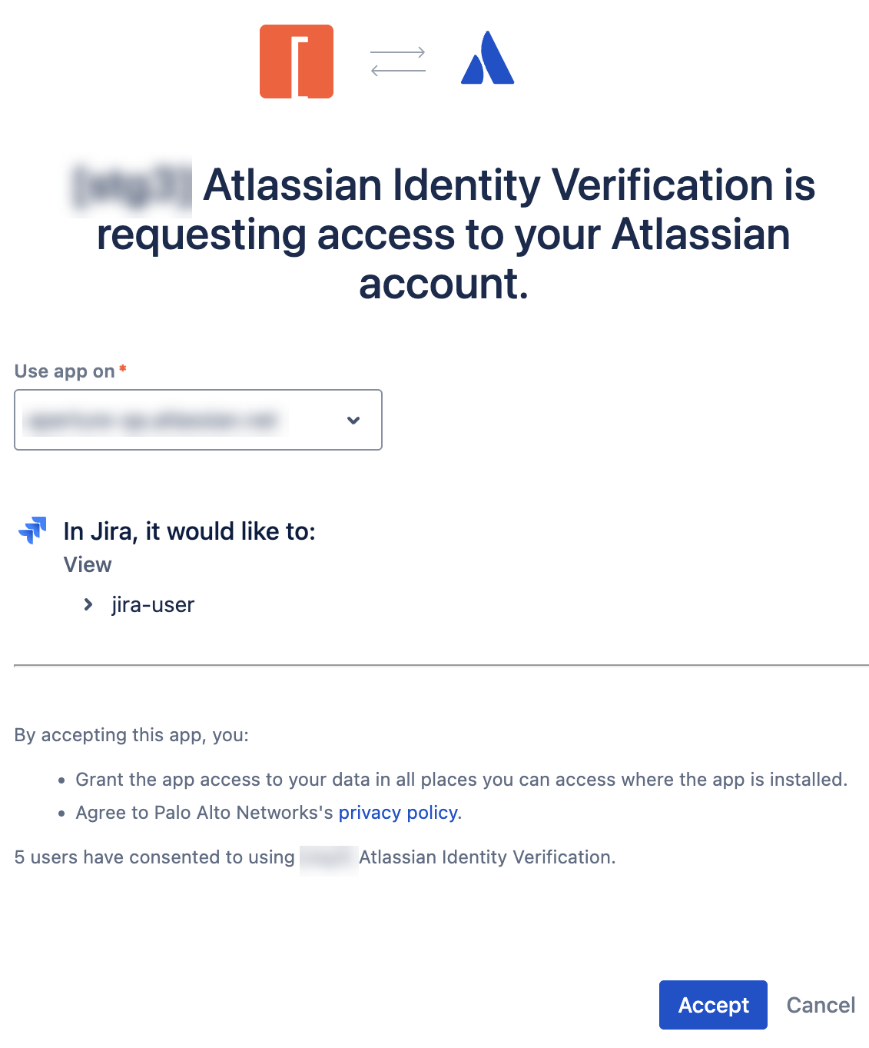Viewport: 869px width, 1048px height.
Task: Click the blurred app name in the heading
Action: point(131,187)
